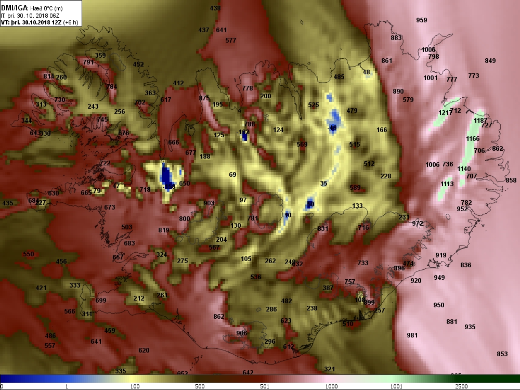
Task: Click the map value '536'
Action: (256, 277)
